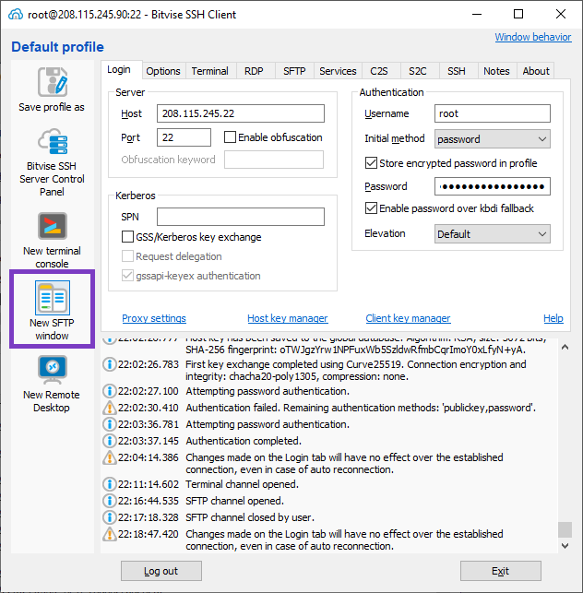
Task: Launch a New terminal console
Action: click(x=53, y=240)
